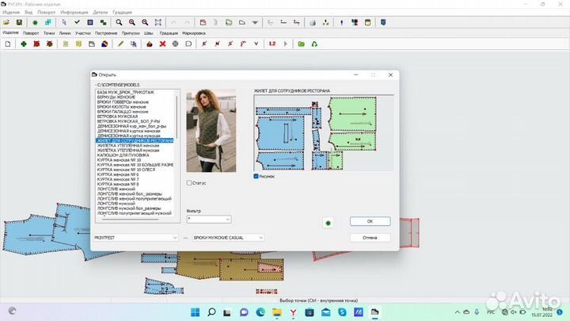
Task: Click the open folder icon in top toolbar
Action: point(6,22)
